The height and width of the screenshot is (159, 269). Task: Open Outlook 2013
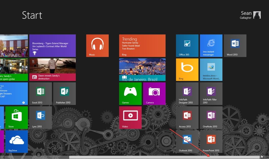187,141
